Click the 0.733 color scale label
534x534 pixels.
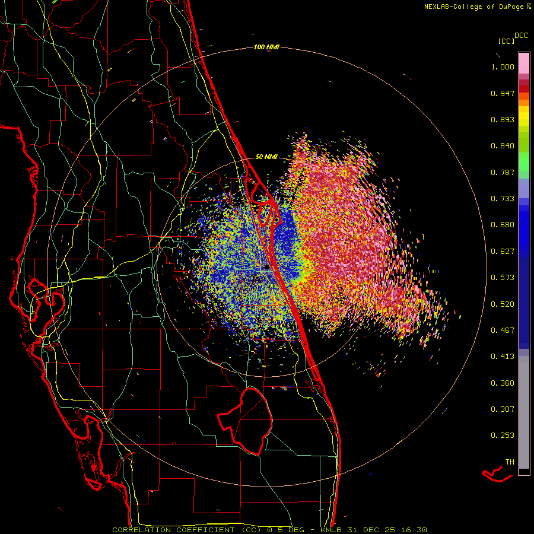click(503, 199)
